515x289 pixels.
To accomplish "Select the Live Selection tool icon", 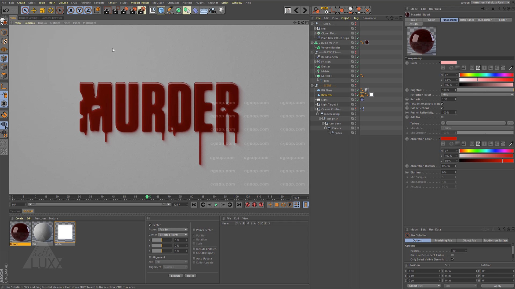I will [25, 10].
